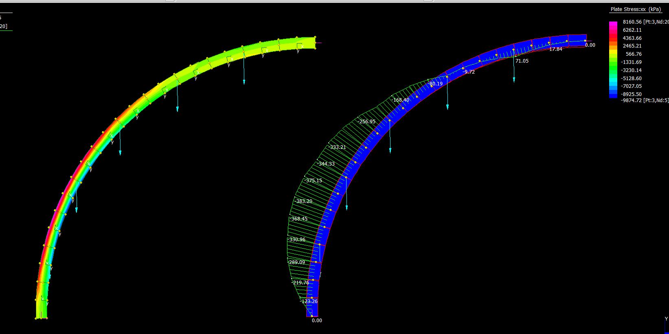
Task: Click the 0.00 label at right arch crown
Action: 590,45
